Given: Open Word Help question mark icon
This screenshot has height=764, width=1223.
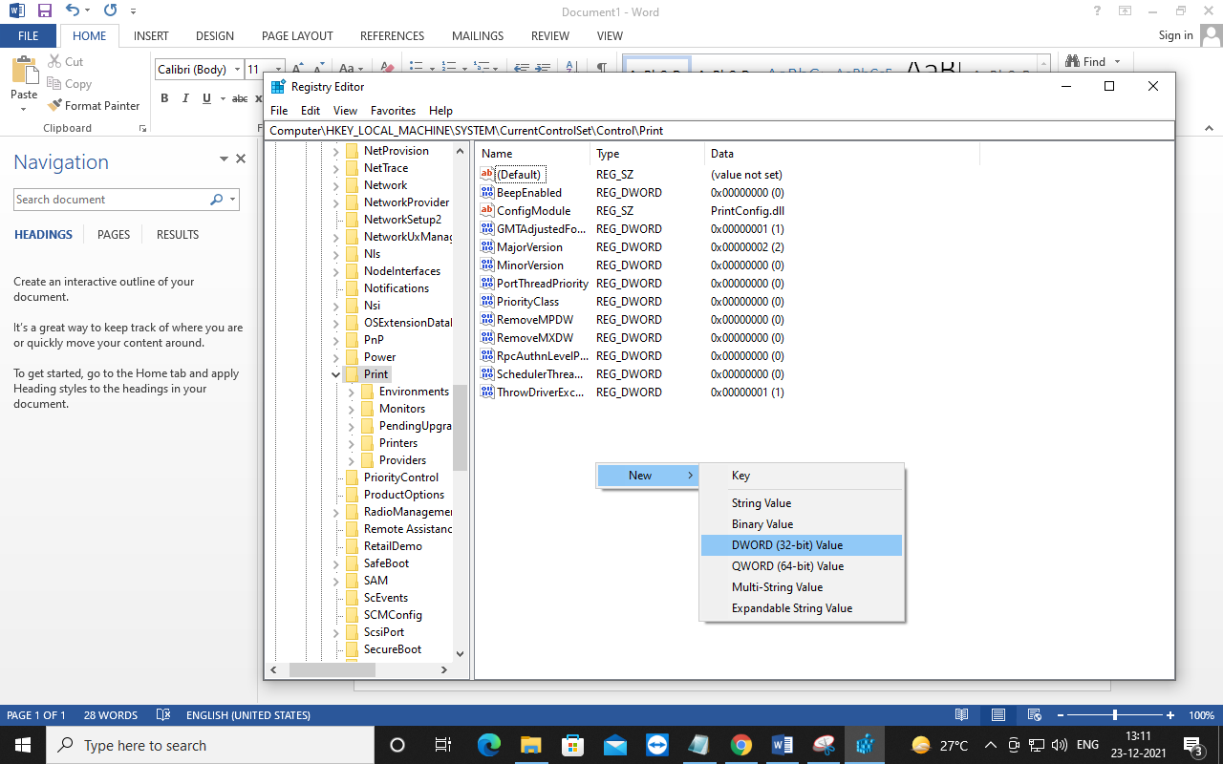Looking at the screenshot, I should 1096,11.
